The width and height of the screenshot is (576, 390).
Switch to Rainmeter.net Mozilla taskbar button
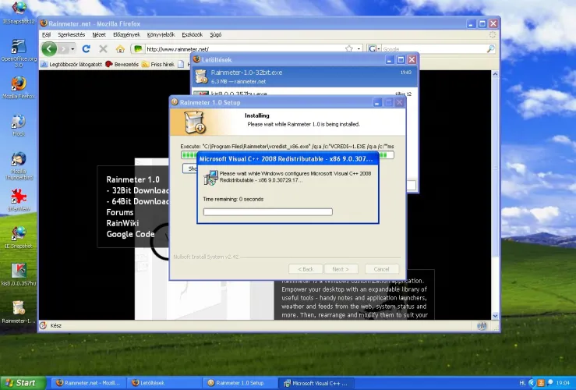(88, 383)
